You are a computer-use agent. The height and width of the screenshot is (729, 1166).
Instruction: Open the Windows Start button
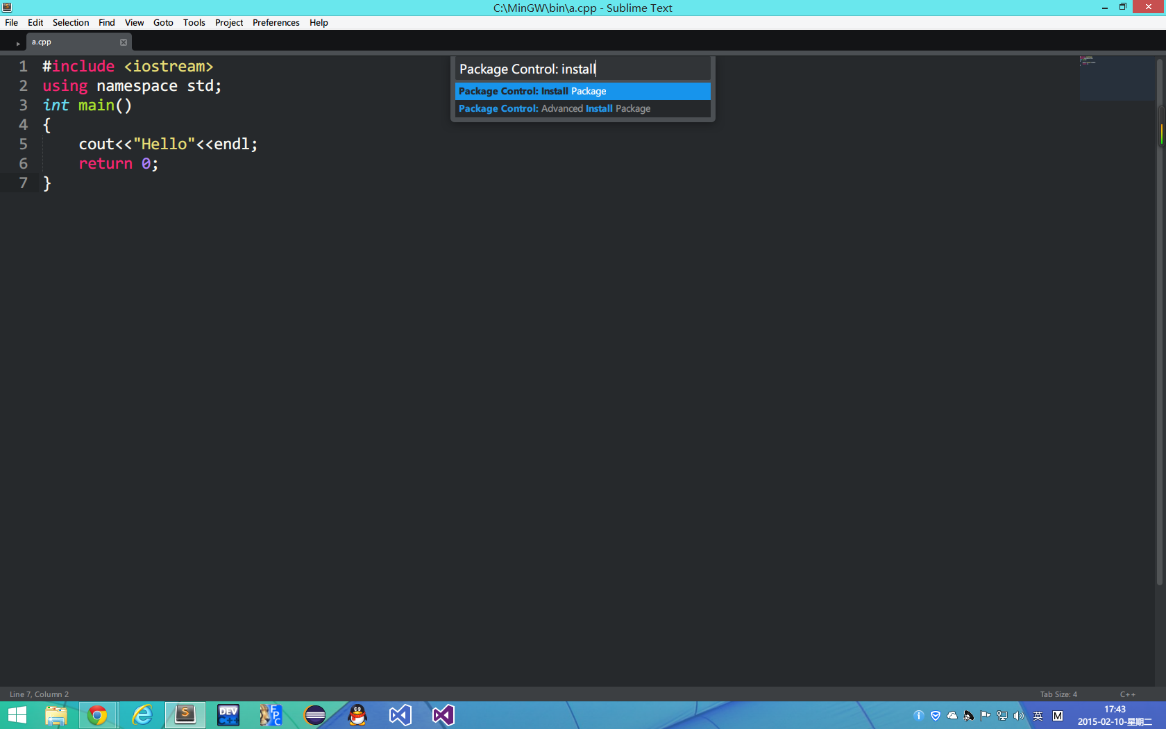click(17, 715)
